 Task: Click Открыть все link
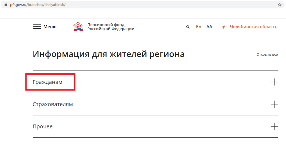point(267,54)
